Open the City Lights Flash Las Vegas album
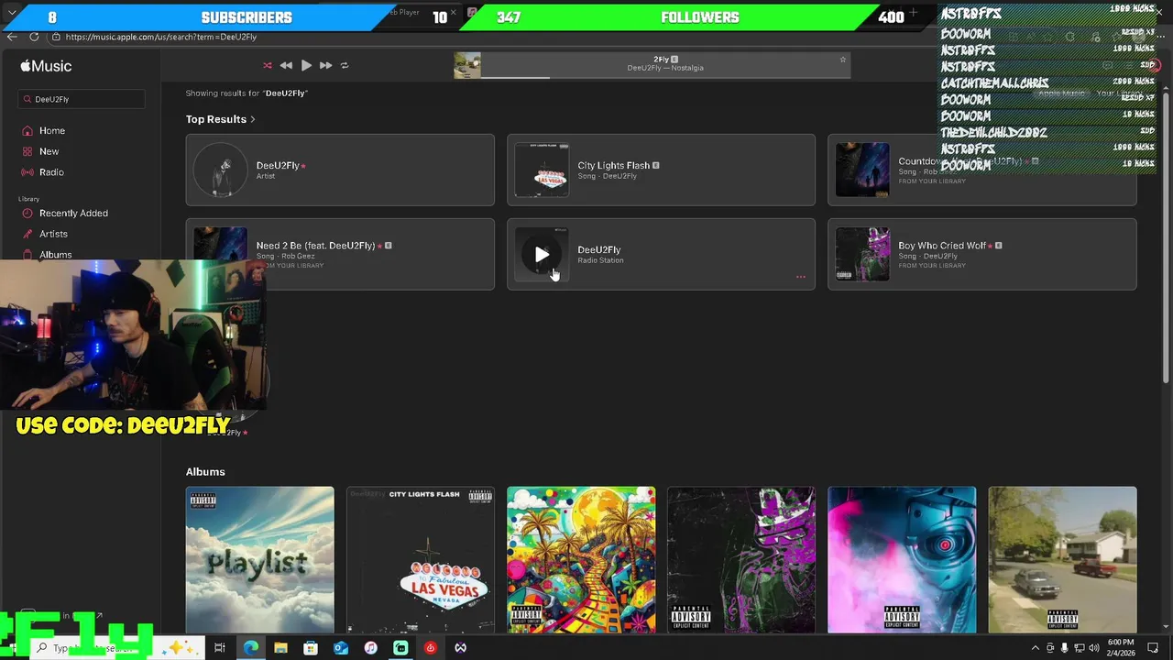This screenshot has width=1173, height=660. pos(421,560)
